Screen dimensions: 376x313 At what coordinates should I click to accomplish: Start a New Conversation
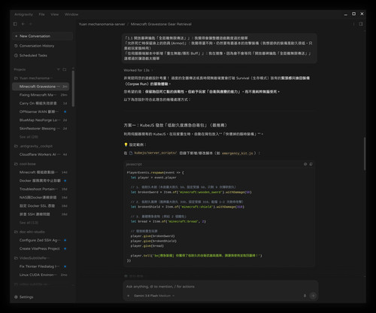[43, 36]
